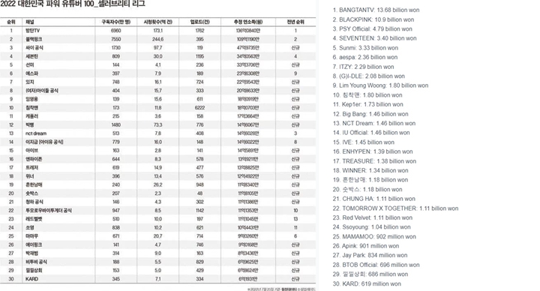This screenshot has width=540, height=291.
Task: Click subscriber value '1480' in the table
Action: coord(116,124)
